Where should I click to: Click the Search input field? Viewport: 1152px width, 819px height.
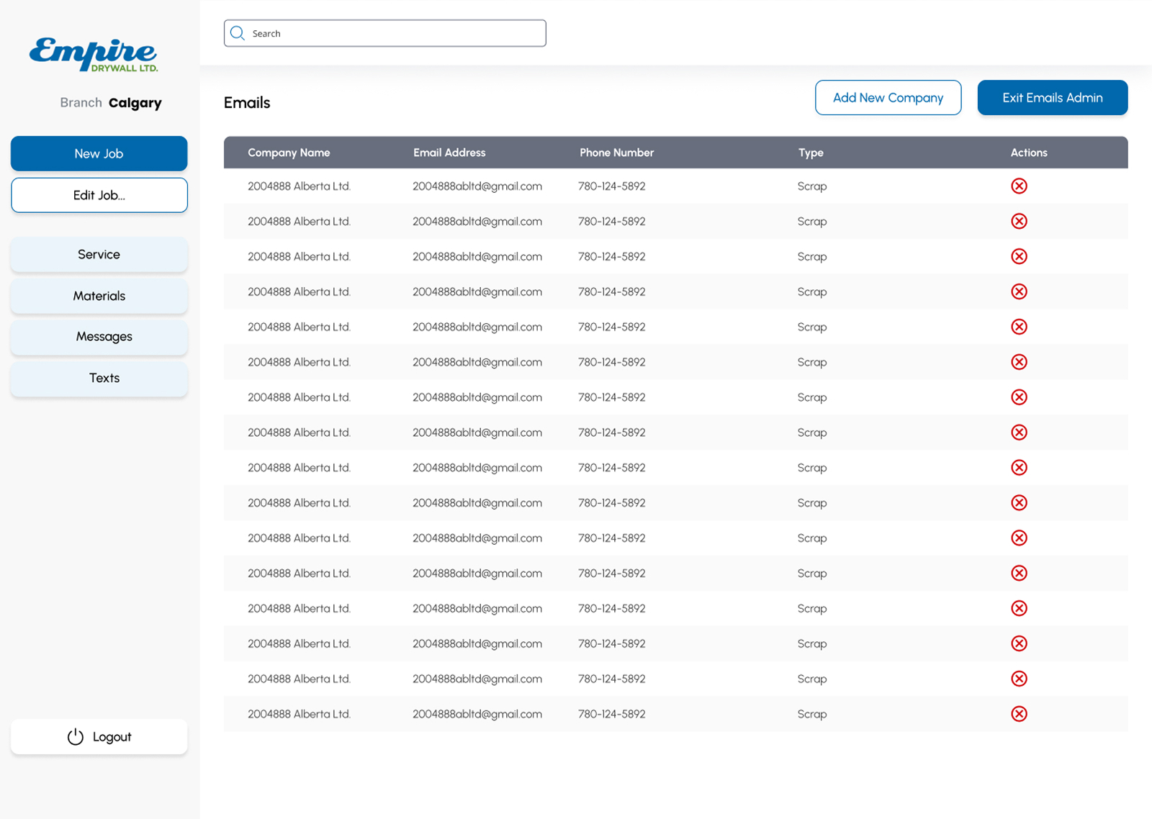pyautogui.click(x=384, y=32)
